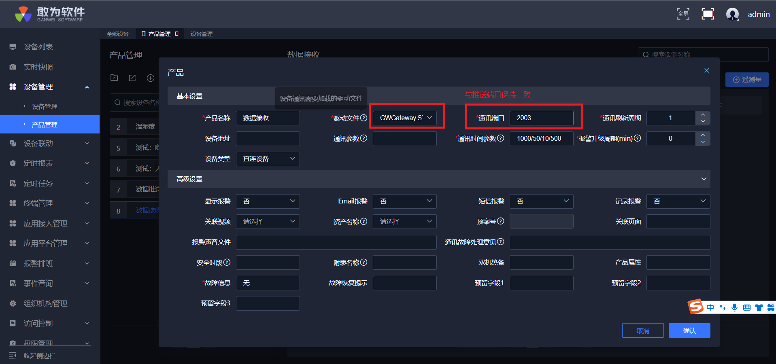Viewport: 776px width, 364px height.
Task: Click the 报警声音文件 input field
Action: coord(336,242)
